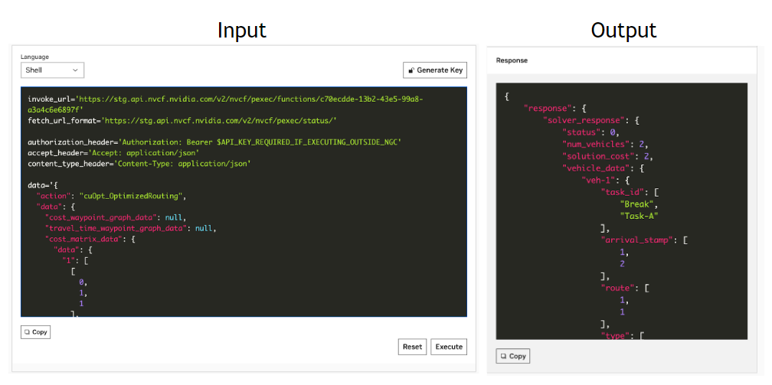This screenshot has height=385, width=772.
Task: Click the copy icon below the input code
Action: pyautogui.click(x=27, y=332)
